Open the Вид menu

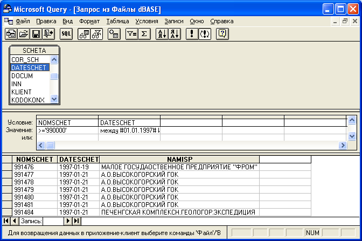(68, 21)
